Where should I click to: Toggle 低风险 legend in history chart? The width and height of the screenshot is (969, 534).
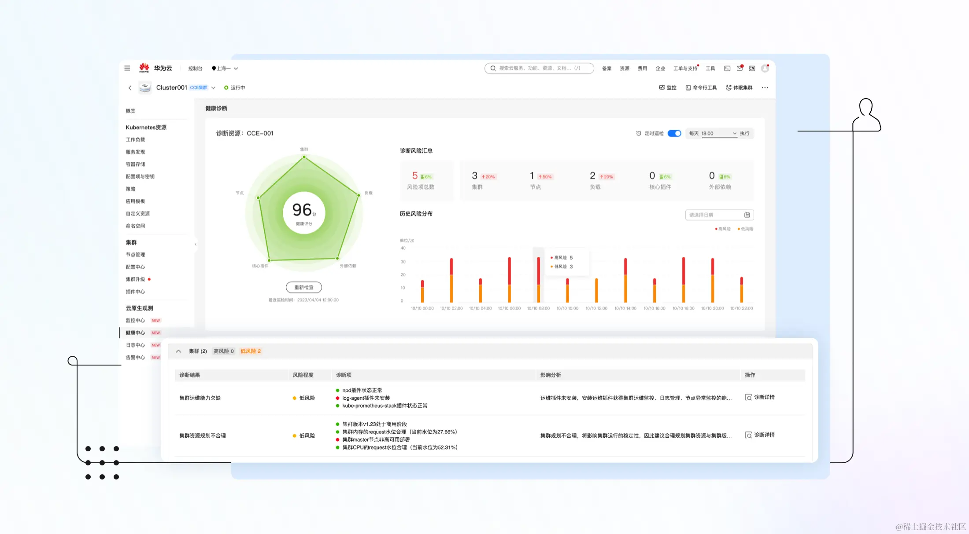point(745,229)
